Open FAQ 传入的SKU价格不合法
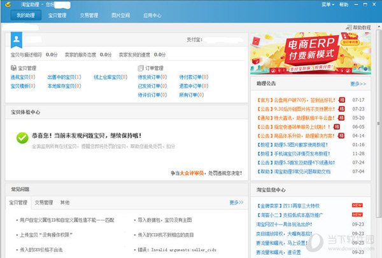Image resolution: width=382 pixels, height=258 pixels. coord(41,250)
